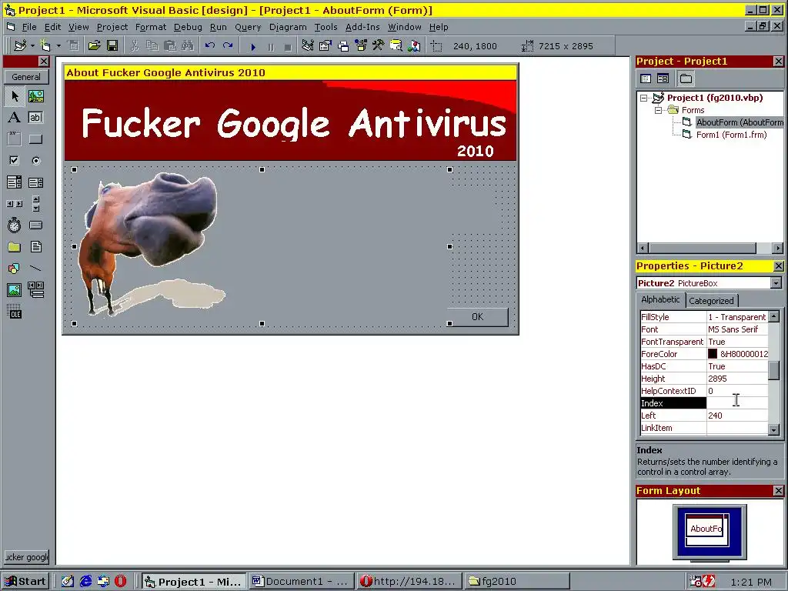The image size is (788, 591).
Task: Click the Data View Window toolbar icon
Action: [x=396, y=45]
